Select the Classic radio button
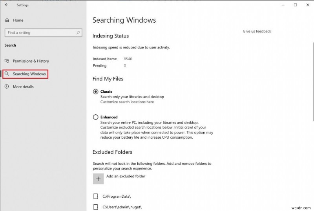Screen dimensions: 314x211 tap(95, 92)
